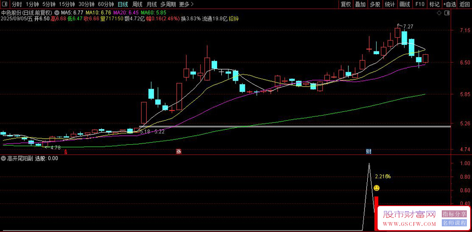Click the stock name 中色股份(日线.前复权)
The image size is (472, 232).
point(26,13)
